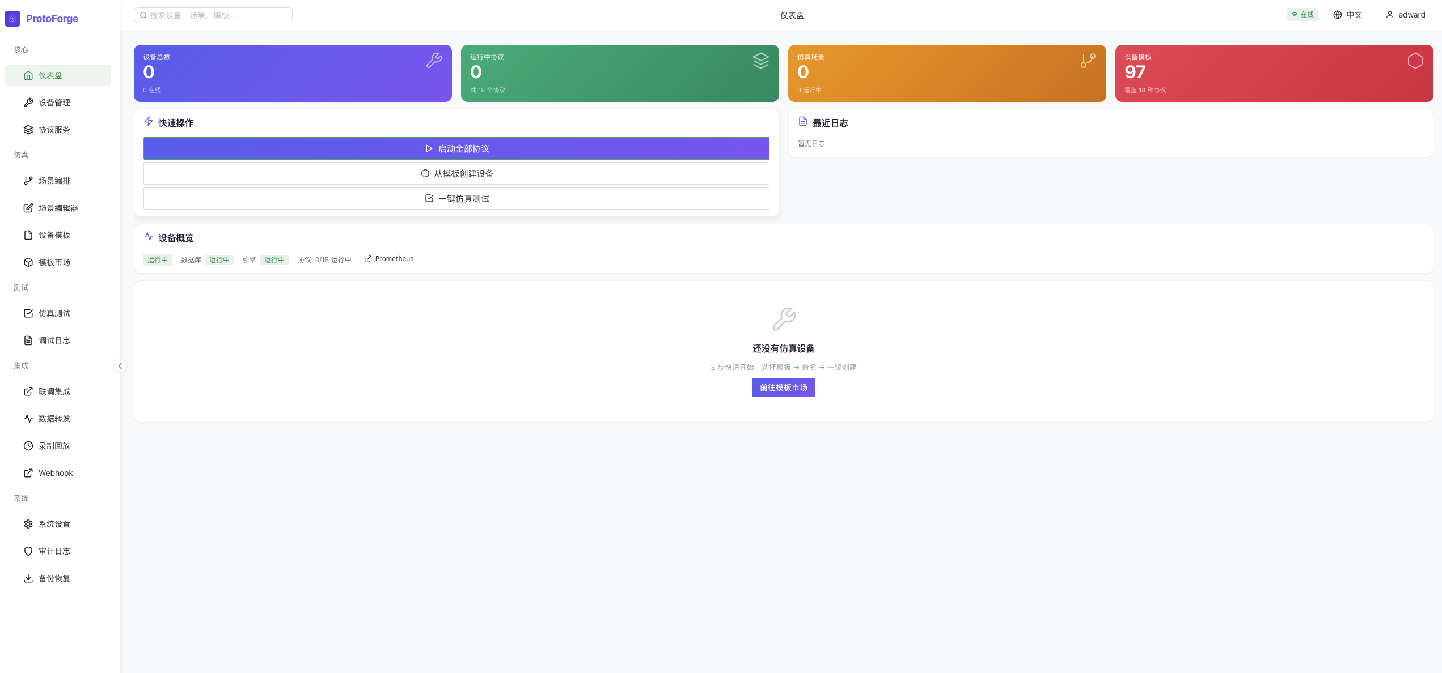Click the external link icon beside Webhook
This screenshot has width=1442, height=673.
click(28, 473)
